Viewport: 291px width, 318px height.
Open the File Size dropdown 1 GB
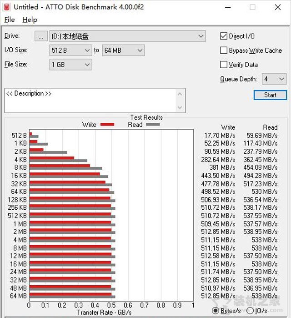click(71, 65)
